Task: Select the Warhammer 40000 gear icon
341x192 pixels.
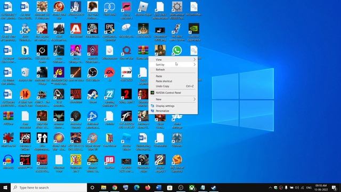Action: pyautogui.click(x=177, y=7)
